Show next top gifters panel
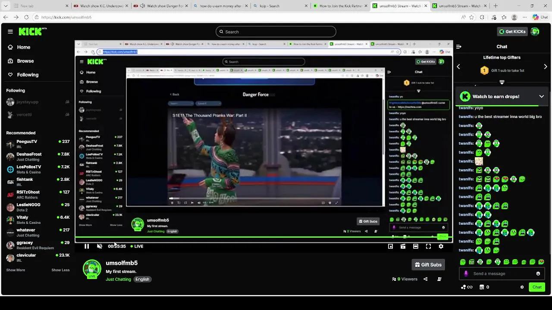 (x=546, y=67)
